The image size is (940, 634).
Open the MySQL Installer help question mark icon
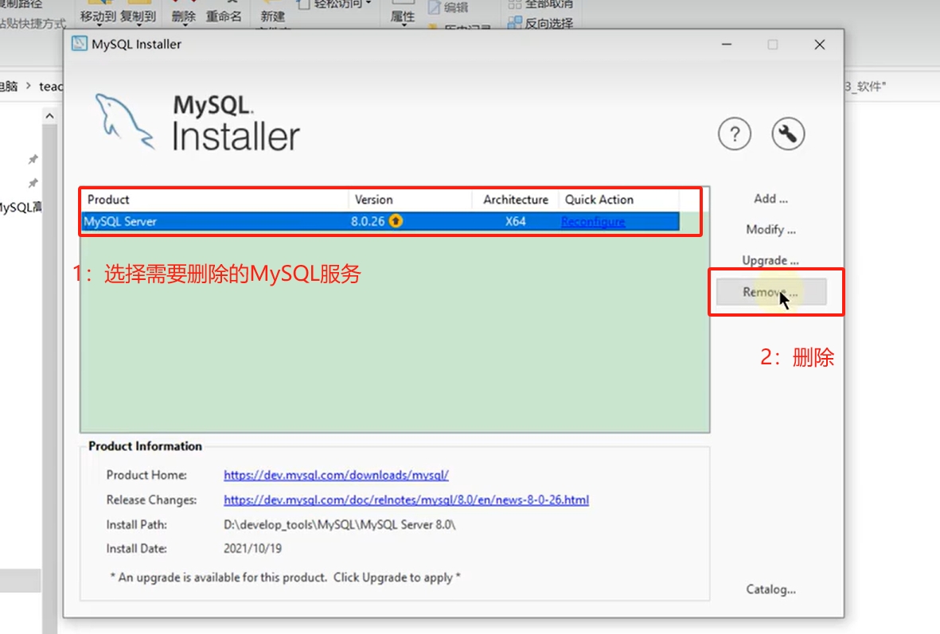735,134
